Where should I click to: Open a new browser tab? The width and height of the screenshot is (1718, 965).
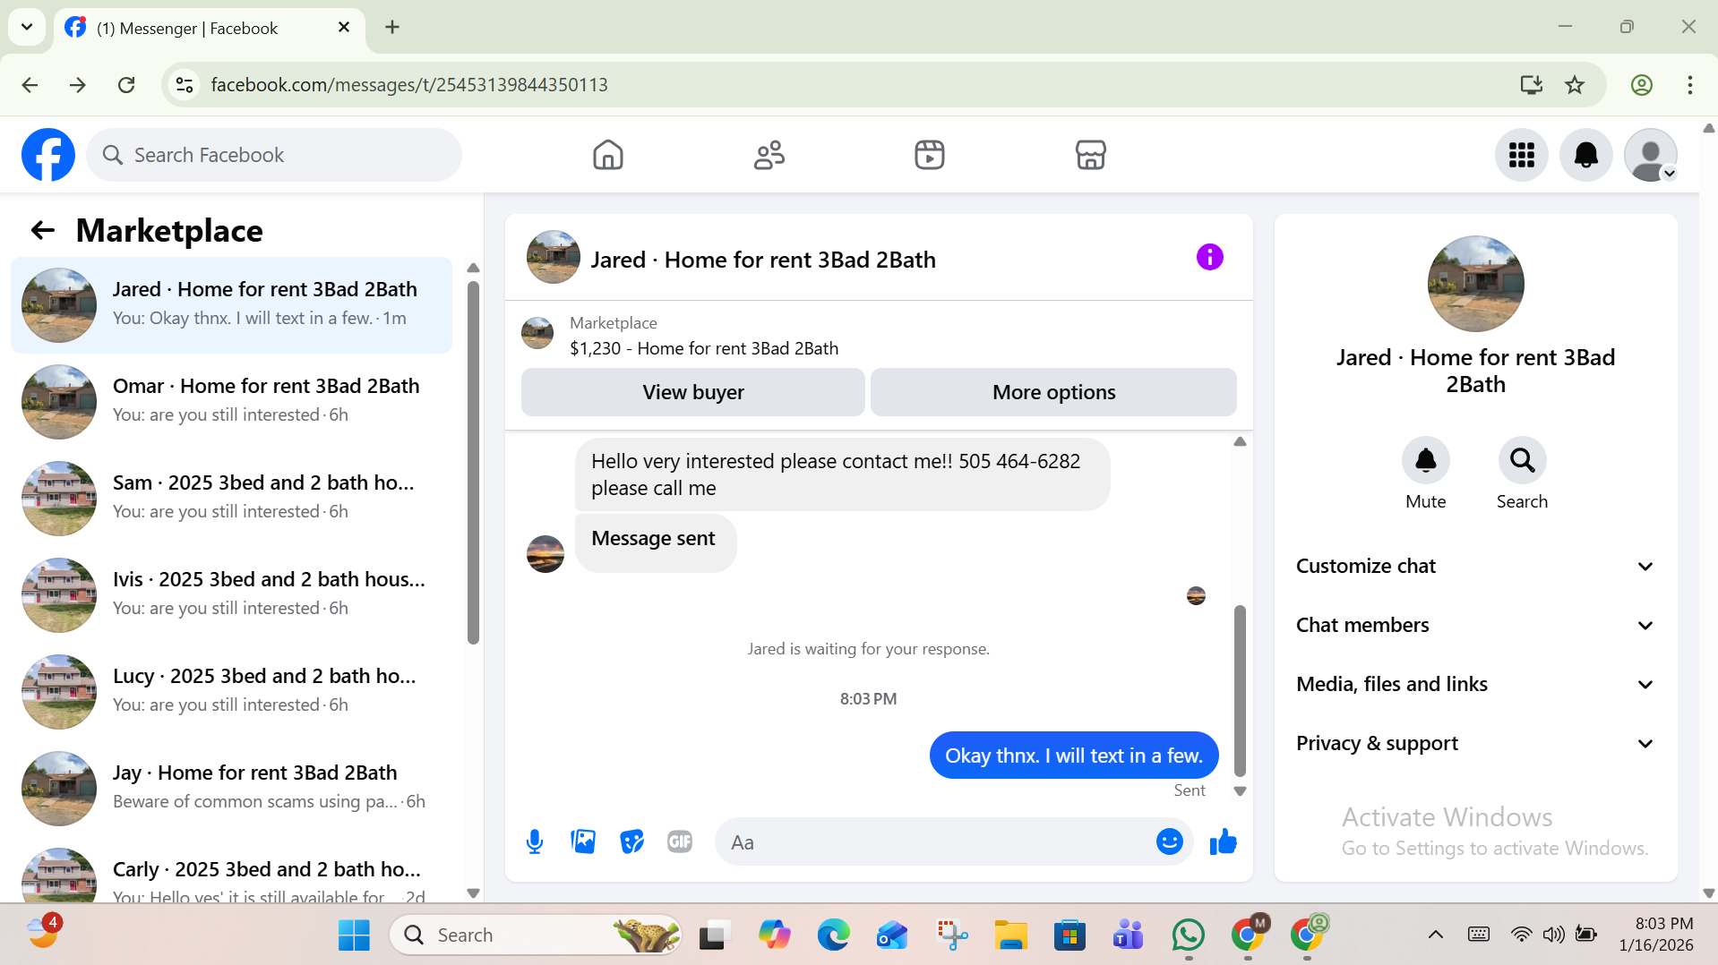(x=392, y=27)
